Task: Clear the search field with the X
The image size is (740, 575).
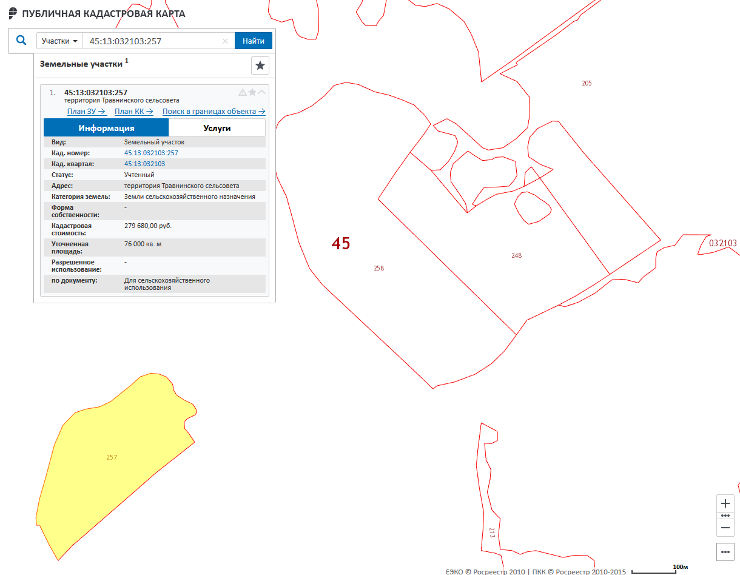Action: 225,41
